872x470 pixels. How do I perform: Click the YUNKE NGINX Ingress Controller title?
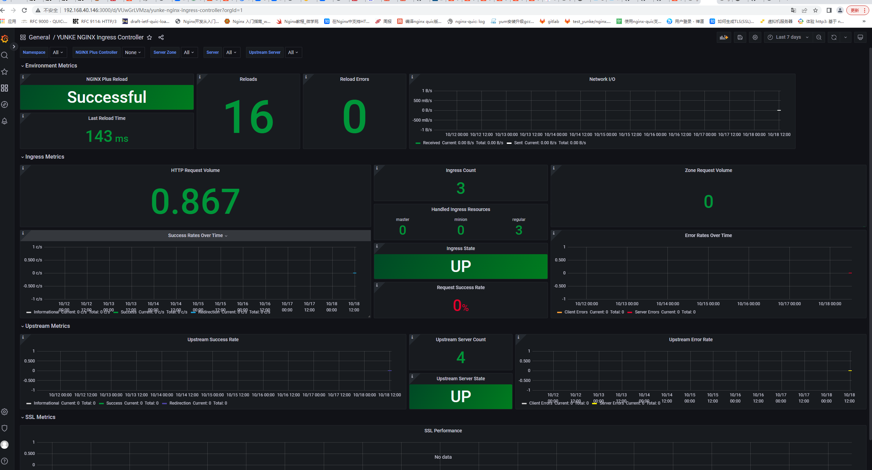tap(100, 37)
